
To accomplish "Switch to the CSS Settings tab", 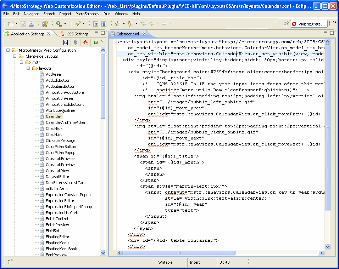I will point(74,34).
